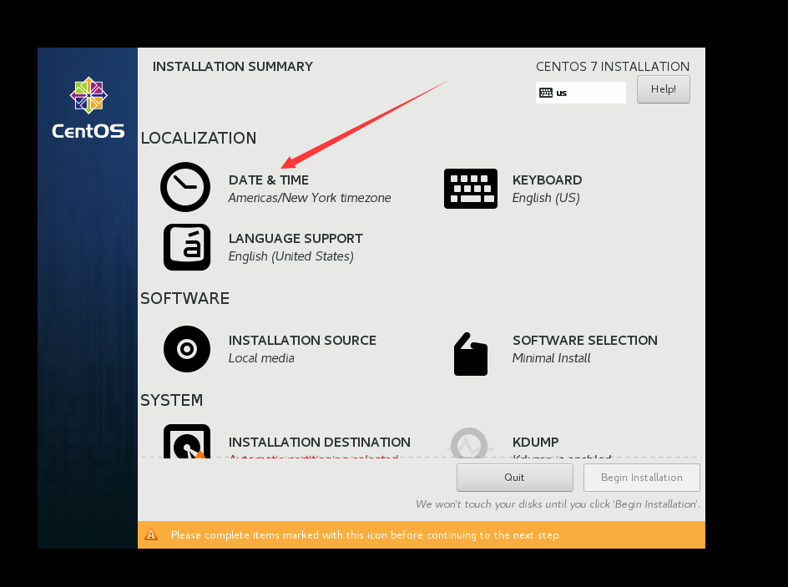The width and height of the screenshot is (788, 587).
Task: Open the Software Selection package icon
Action: (471, 354)
